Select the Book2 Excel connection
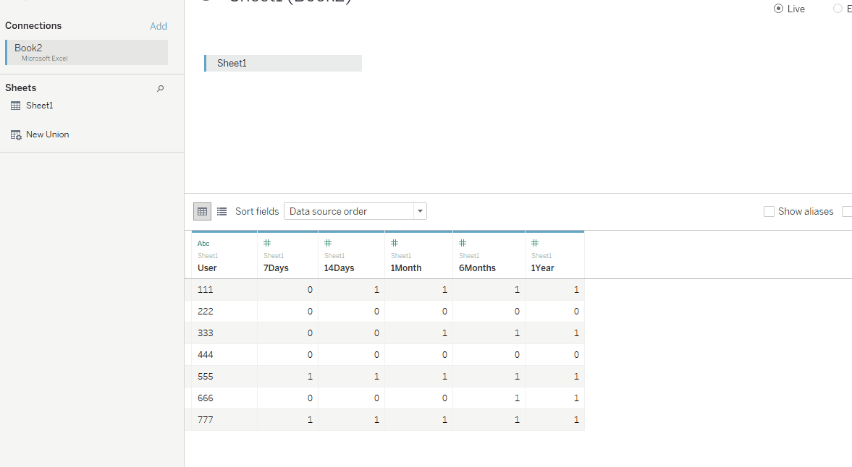852x467 pixels. coord(86,52)
